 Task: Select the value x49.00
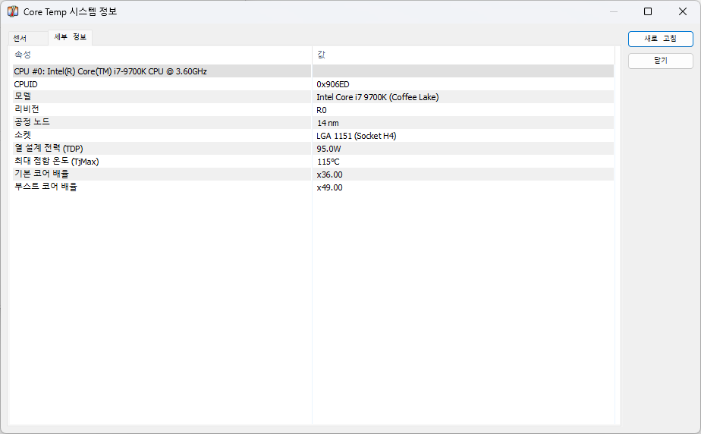pyautogui.click(x=329, y=187)
